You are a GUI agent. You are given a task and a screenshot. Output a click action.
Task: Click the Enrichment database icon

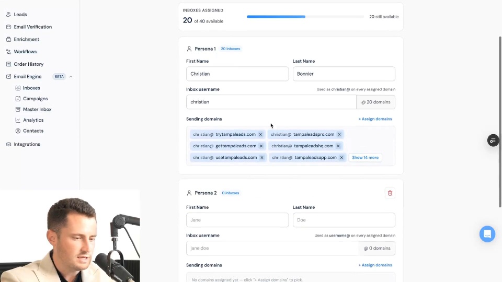pos(9,39)
